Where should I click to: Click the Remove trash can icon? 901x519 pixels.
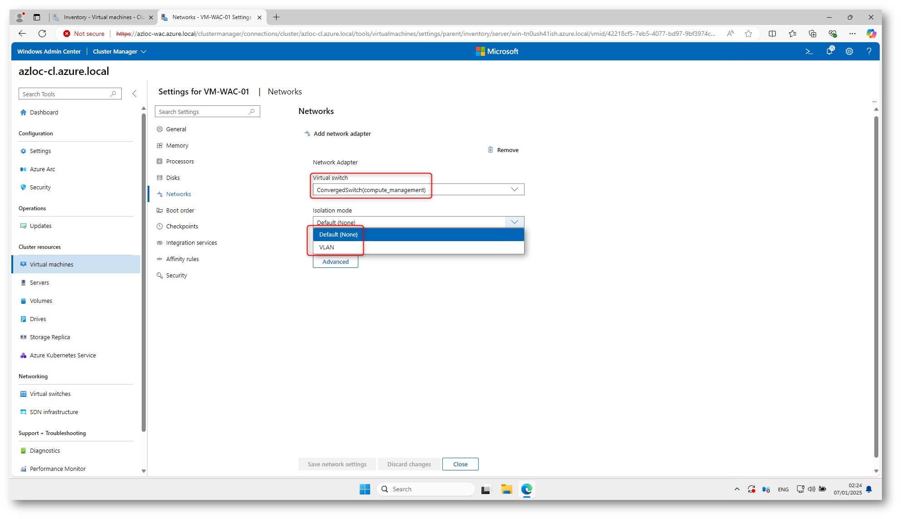click(490, 150)
